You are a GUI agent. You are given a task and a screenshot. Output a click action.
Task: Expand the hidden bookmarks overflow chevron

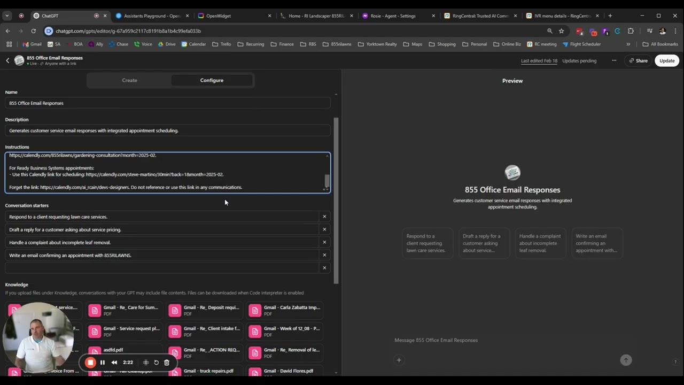pyautogui.click(x=628, y=44)
